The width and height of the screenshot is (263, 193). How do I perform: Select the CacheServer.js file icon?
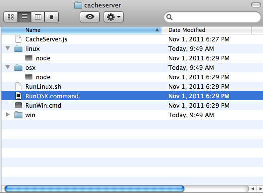coord(18,39)
